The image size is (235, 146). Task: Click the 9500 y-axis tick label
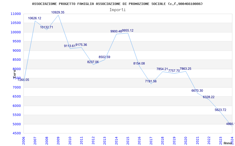[16, 41]
